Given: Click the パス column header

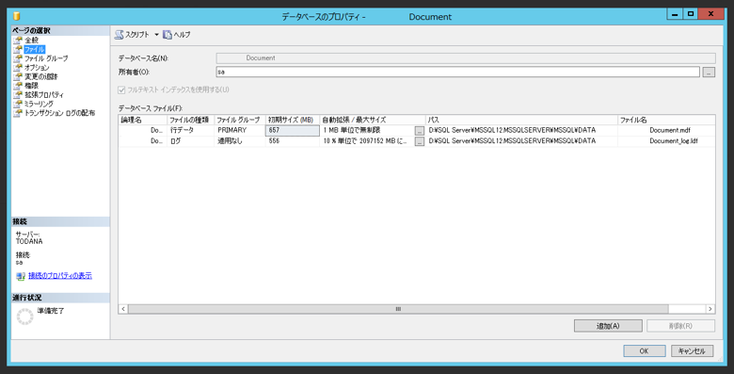Looking at the screenshot, I should point(521,120).
